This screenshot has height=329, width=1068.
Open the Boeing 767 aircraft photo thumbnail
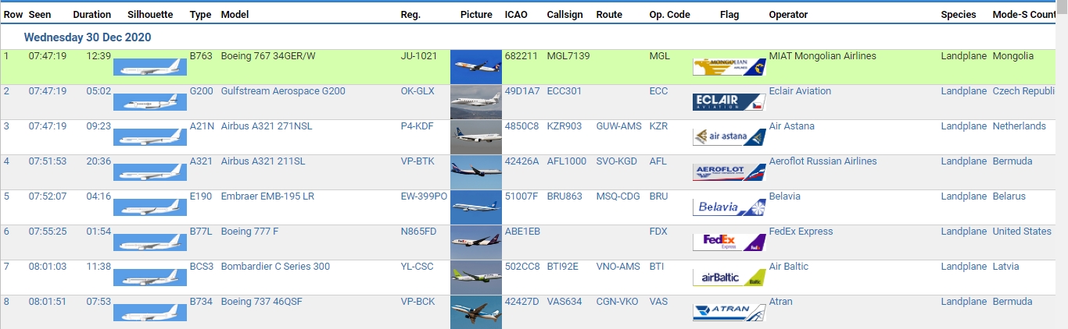476,67
